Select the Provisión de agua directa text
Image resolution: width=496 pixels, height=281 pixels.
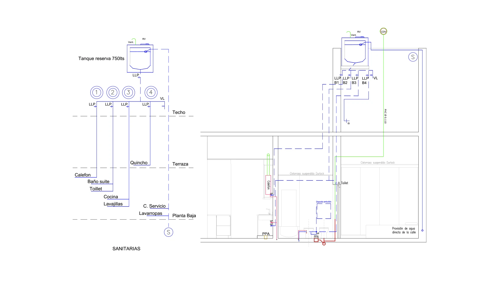coord(404,231)
